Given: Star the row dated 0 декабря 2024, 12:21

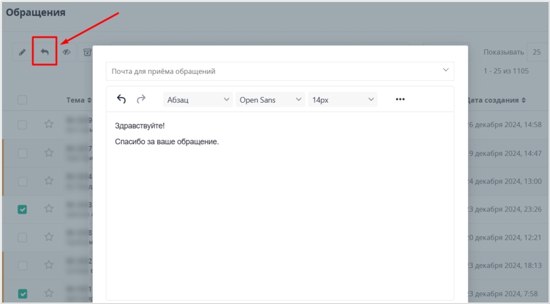Looking at the screenshot, I should (x=48, y=237).
